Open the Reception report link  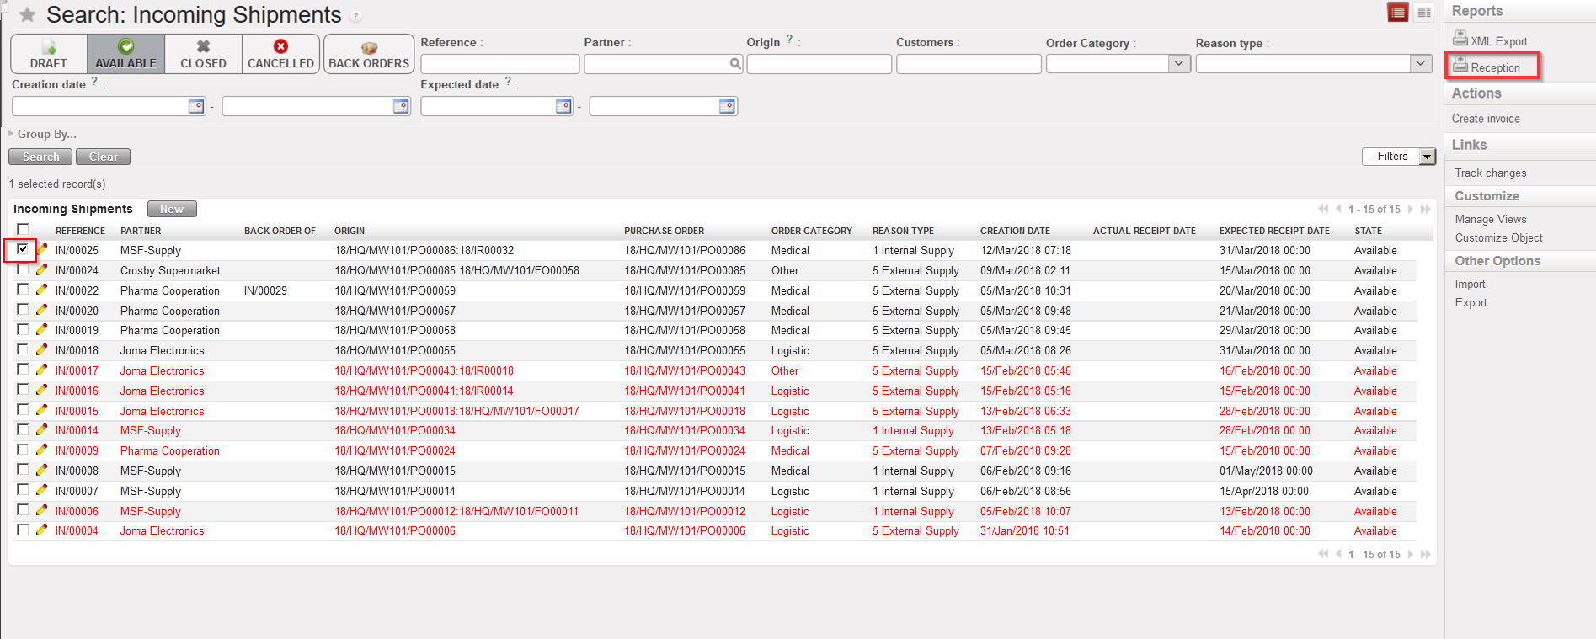point(1495,67)
